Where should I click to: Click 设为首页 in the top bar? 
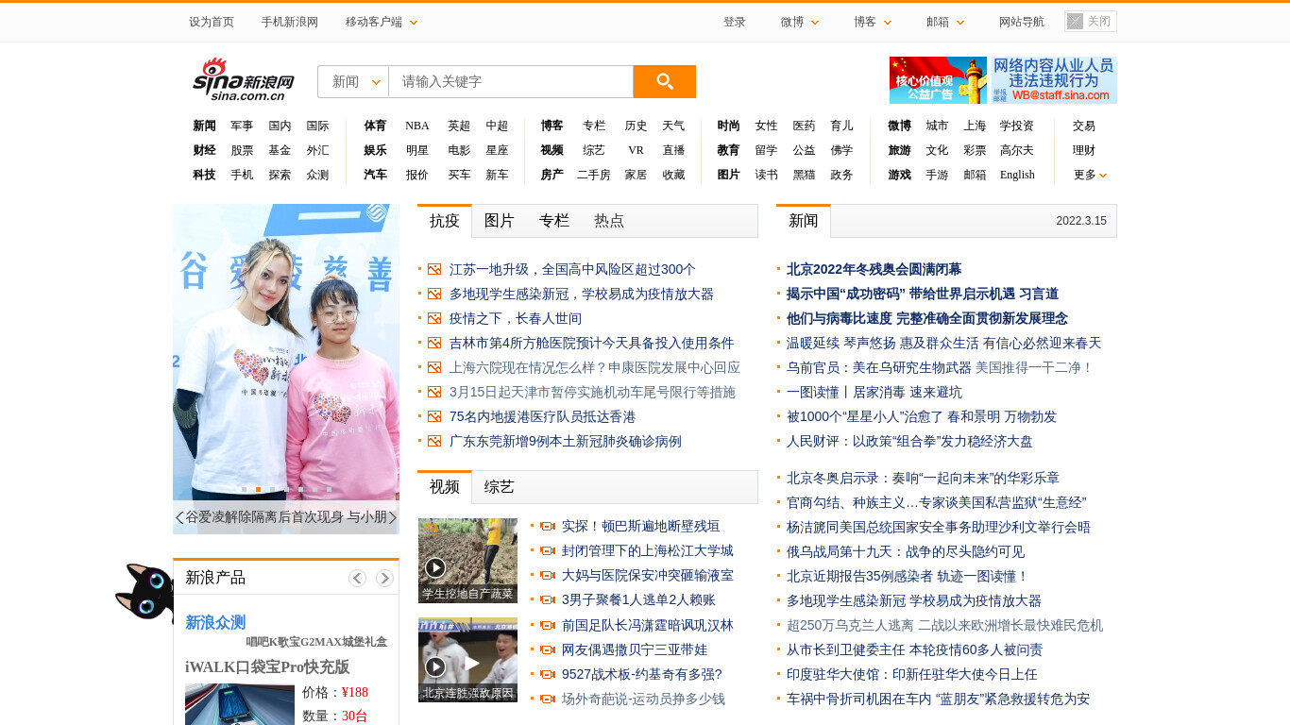(x=212, y=22)
